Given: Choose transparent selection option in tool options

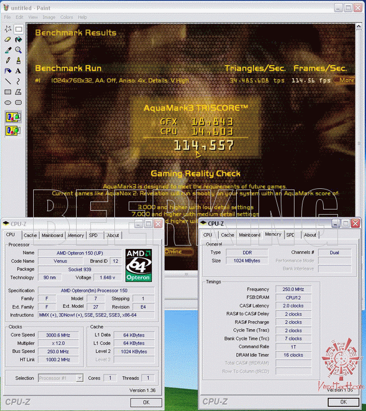Looking at the screenshot, I should [13, 131].
